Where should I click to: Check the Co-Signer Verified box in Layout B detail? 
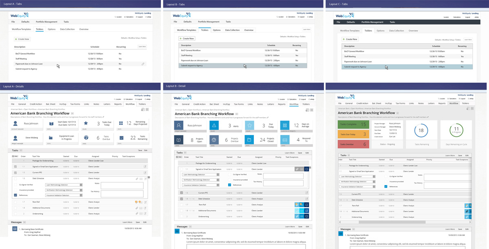point(229,174)
